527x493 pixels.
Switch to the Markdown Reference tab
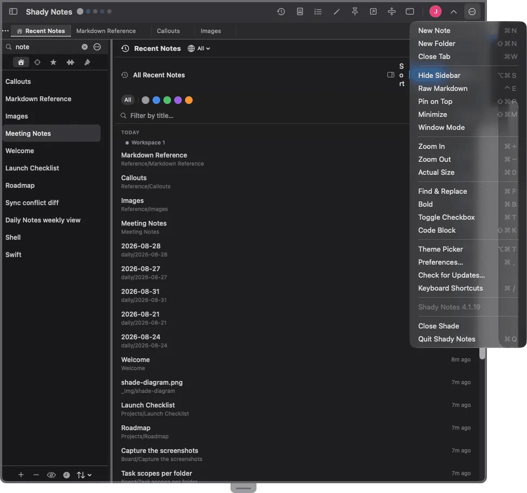[x=106, y=31]
